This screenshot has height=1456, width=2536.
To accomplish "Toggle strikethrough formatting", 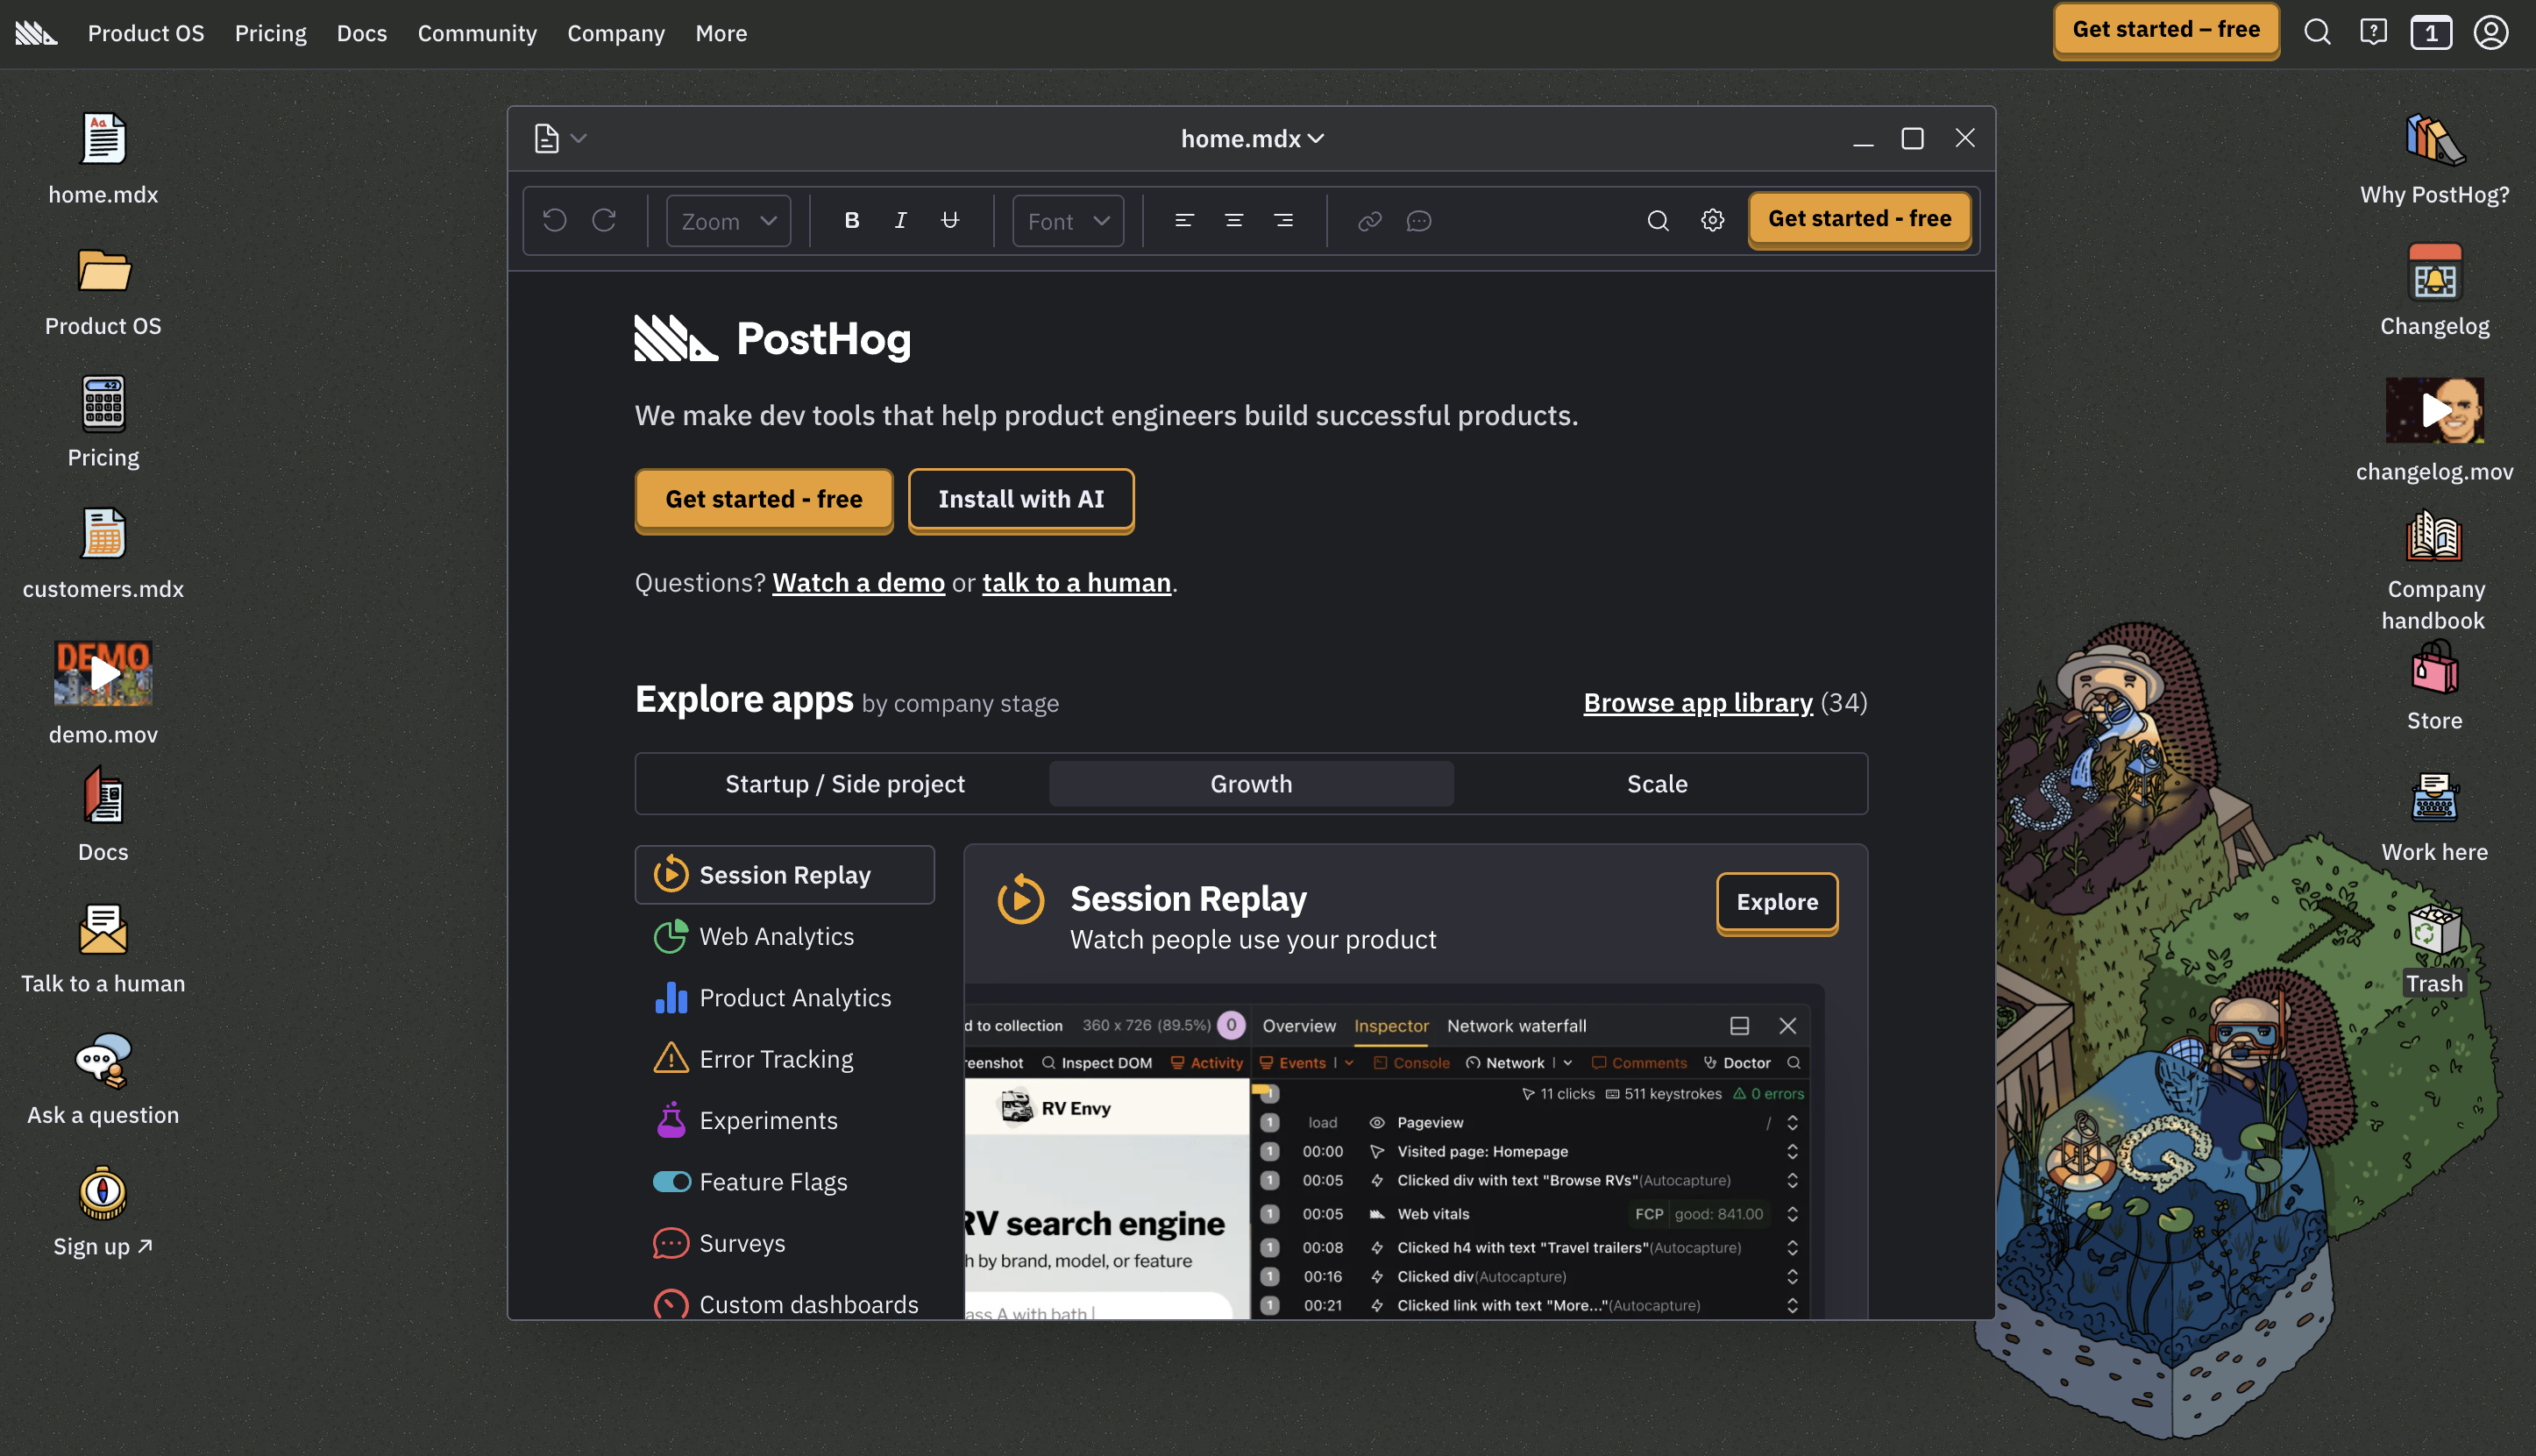I will click(x=949, y=220).
